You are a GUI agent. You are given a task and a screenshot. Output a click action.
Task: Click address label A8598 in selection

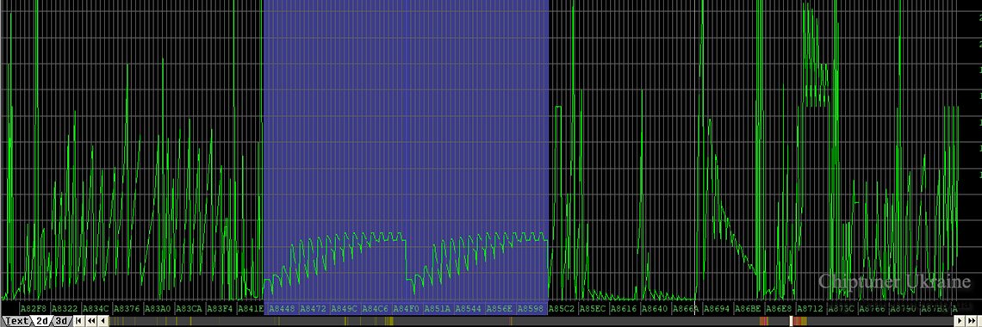[531, 309]
